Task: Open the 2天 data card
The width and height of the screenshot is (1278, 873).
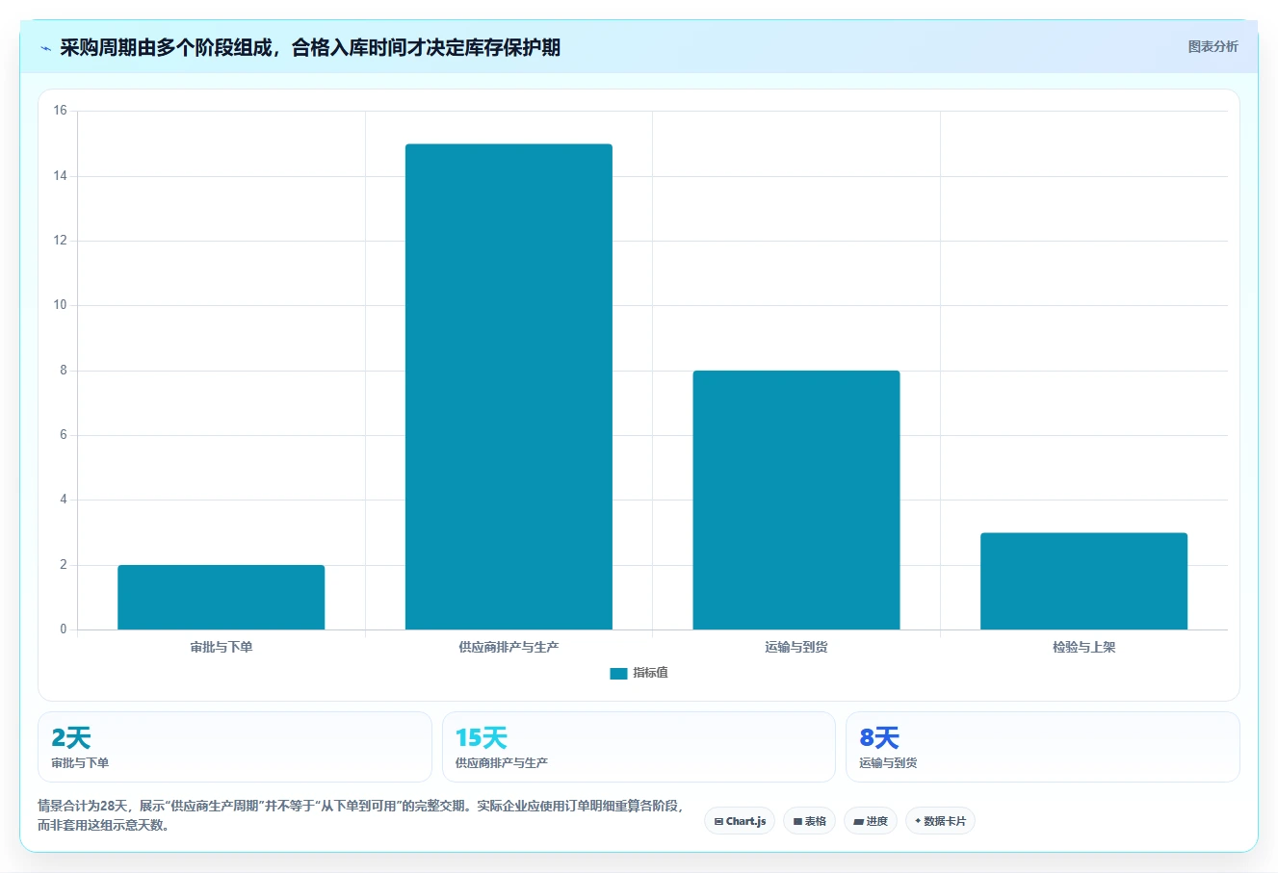Action: [235, 747]
